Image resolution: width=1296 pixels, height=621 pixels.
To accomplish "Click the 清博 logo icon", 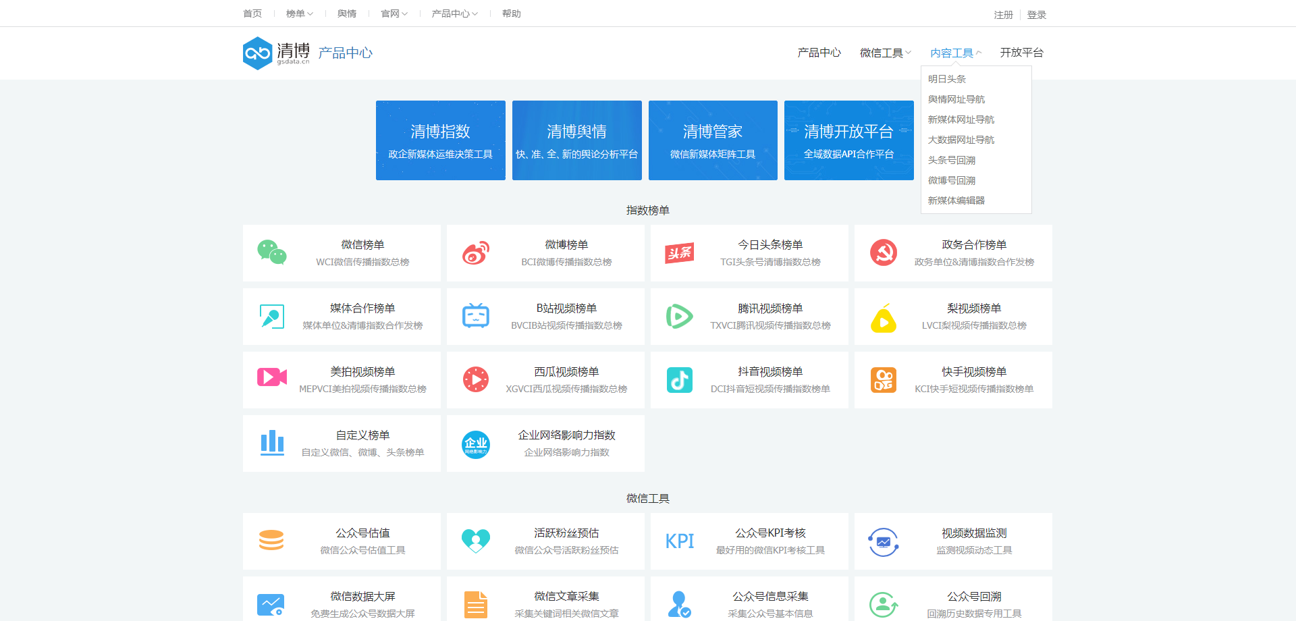I will click(257, 53).
